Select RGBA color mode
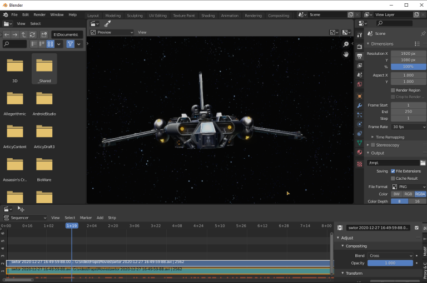Image resolution: width=427 pixels, height=283 pixels. point(420,194)
